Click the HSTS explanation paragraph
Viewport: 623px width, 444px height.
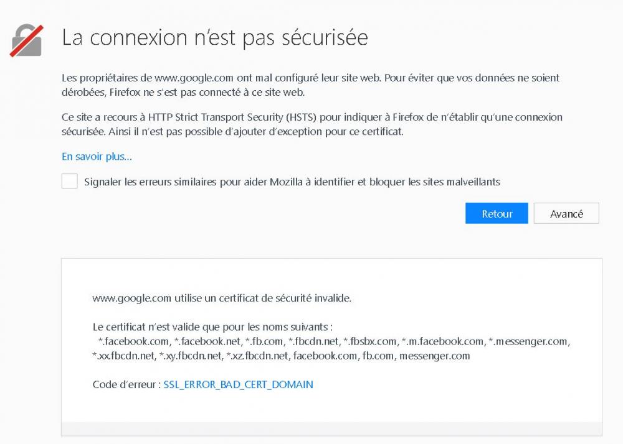(311, 124)
